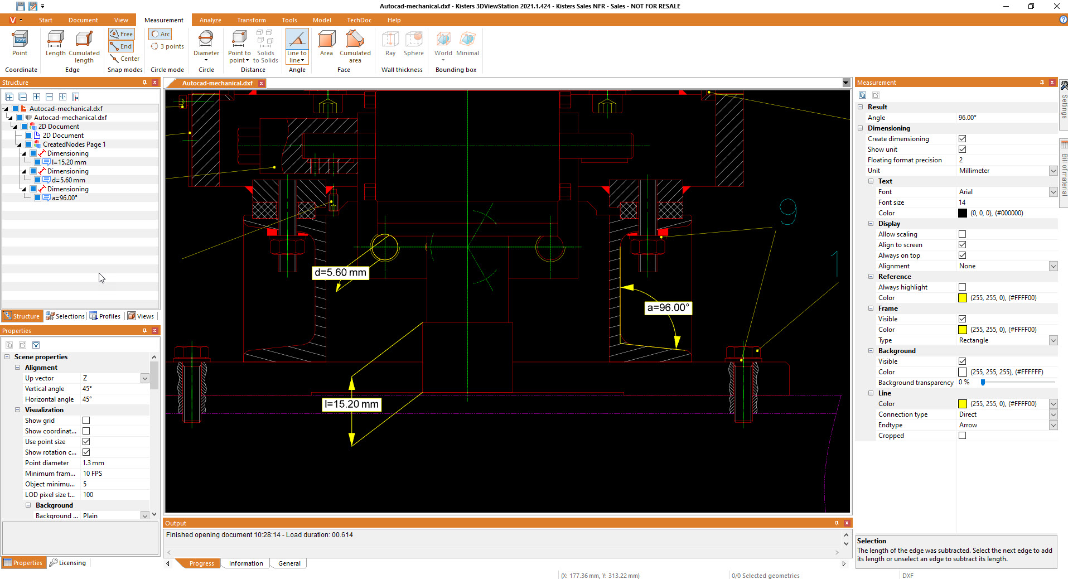This screenshot has height=579, width=1068.
Task: Open the Analyze ribbon tab
Action: [x=210, y=20]
